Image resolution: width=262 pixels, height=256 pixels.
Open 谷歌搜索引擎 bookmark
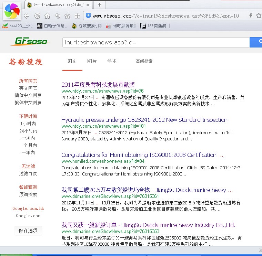[x=87, y=26]
